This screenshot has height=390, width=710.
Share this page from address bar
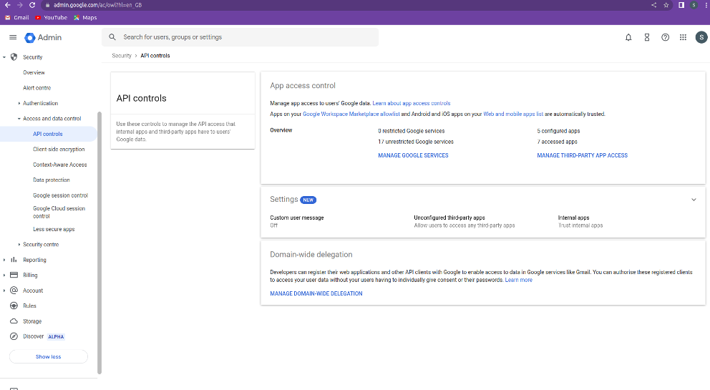654,5
